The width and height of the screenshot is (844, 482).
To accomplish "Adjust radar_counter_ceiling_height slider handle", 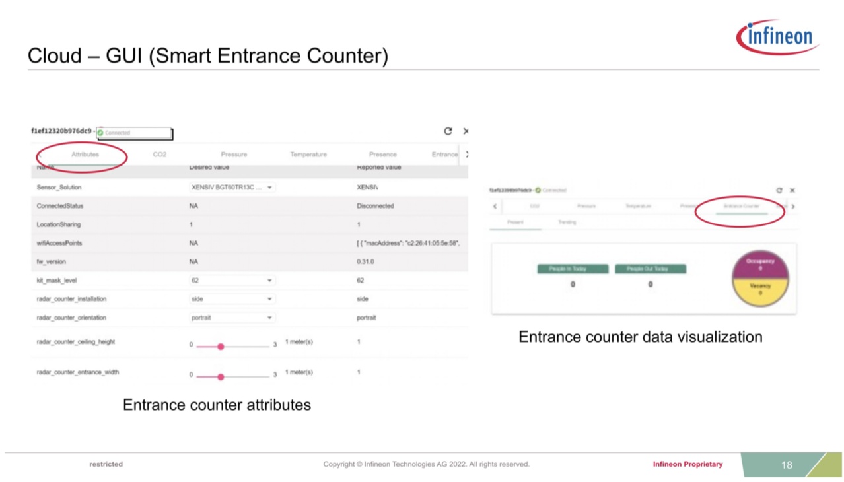I will 221,346.
